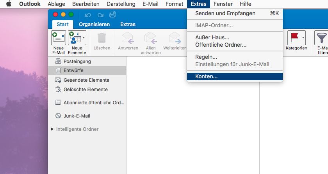
Task: Click the E-Mail filtern funnel icon
Action: coord(321,38)
